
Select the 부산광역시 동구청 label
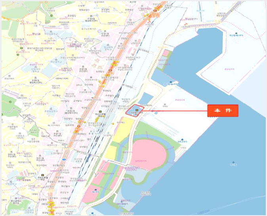tap(16, 202)
